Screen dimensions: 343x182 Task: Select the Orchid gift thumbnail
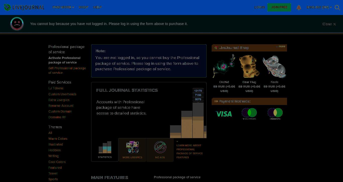pyautogui.click(x=224, y=66)
